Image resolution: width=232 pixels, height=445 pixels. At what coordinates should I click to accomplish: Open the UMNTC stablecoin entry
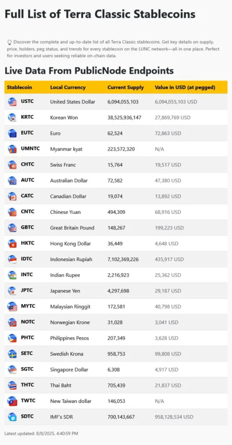[30, 149]
